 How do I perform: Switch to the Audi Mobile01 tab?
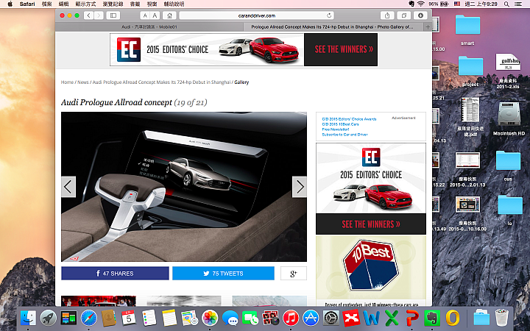(149, 27)
